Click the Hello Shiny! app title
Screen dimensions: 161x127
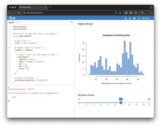coord(85,24)
